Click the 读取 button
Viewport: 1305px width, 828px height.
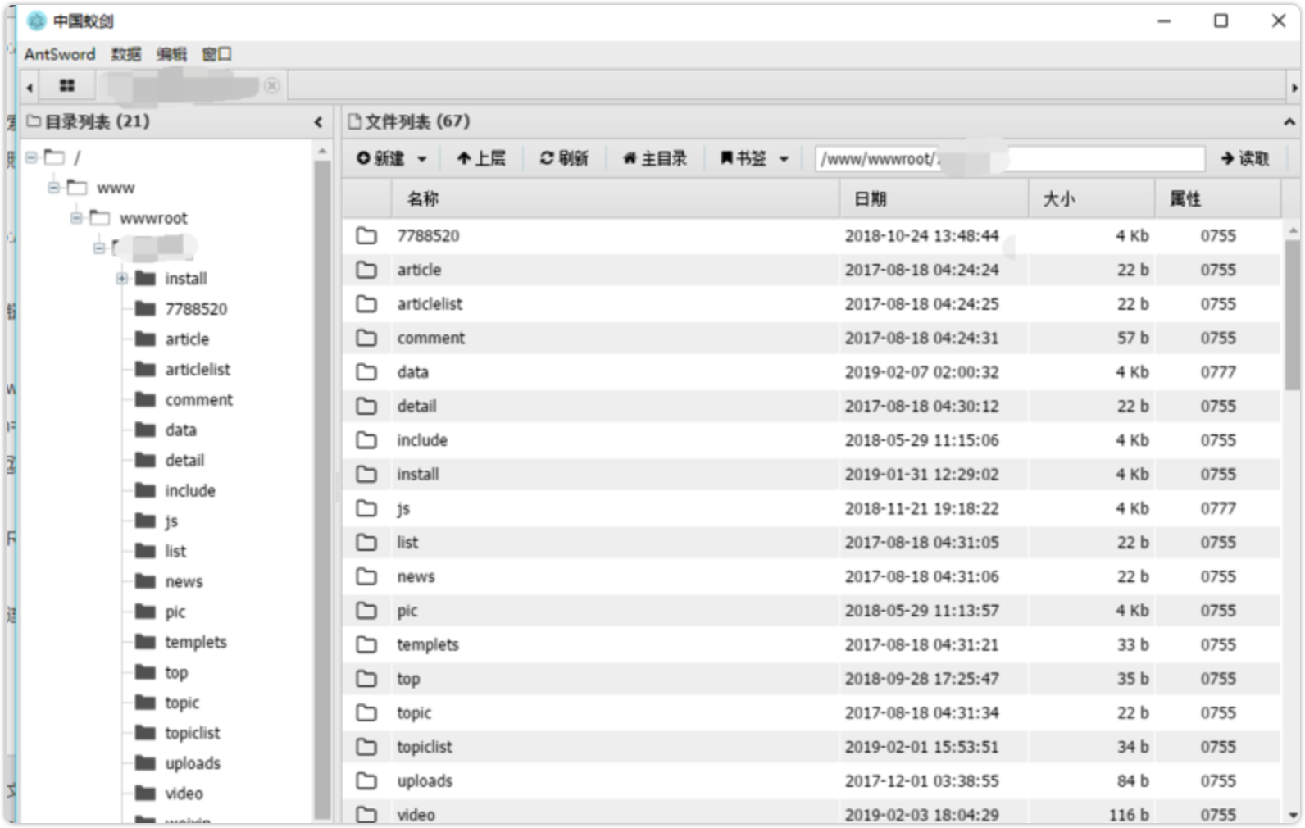[1244, 158]
